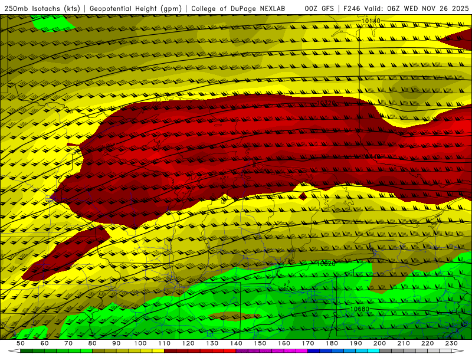Click the 140 knot label on the color scale
472x354 pixels.
(x=236, y=343)
